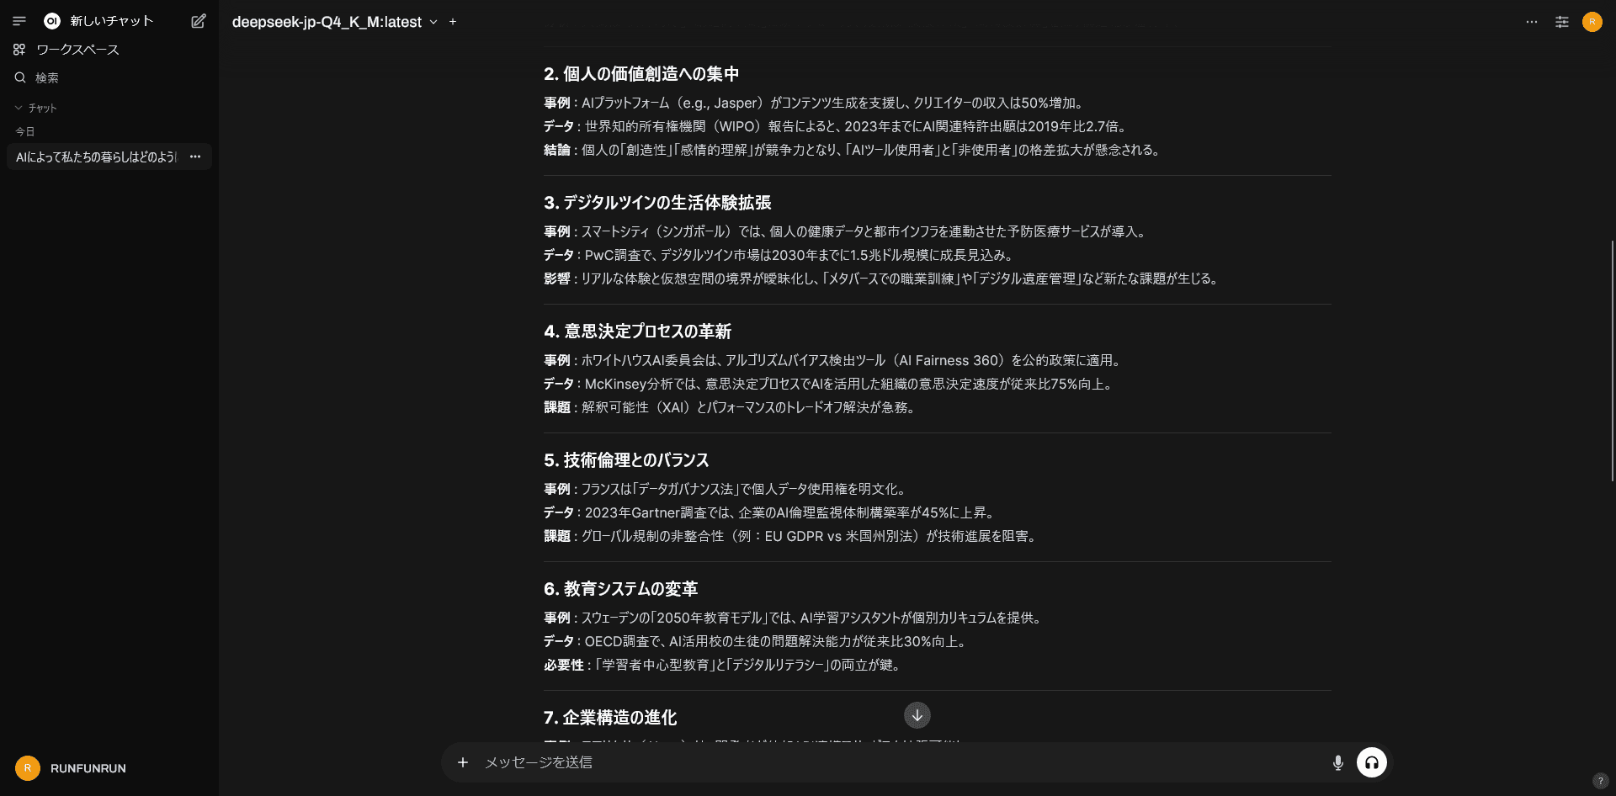
Task: Add another model with plus icon
Action: click(453, 22)
